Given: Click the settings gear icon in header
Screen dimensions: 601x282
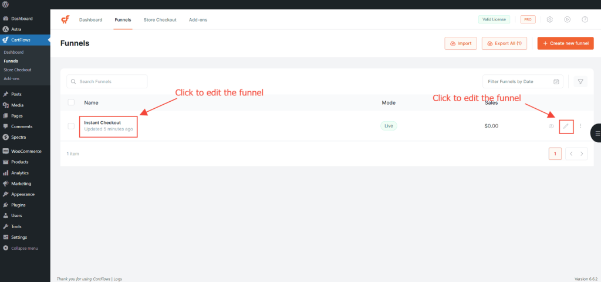Looking at the screenshot, I should click(x=550, y=19).
